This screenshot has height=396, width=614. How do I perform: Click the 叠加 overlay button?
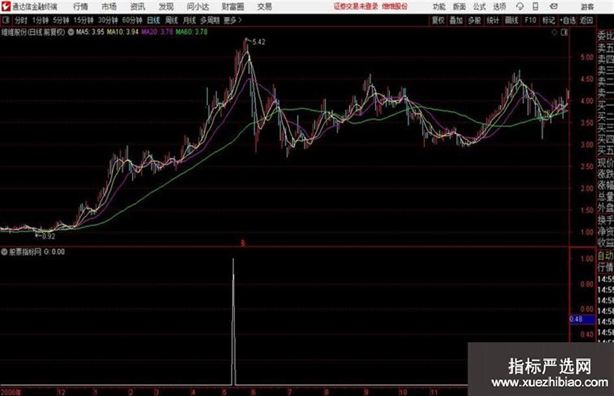pos(456,20)
